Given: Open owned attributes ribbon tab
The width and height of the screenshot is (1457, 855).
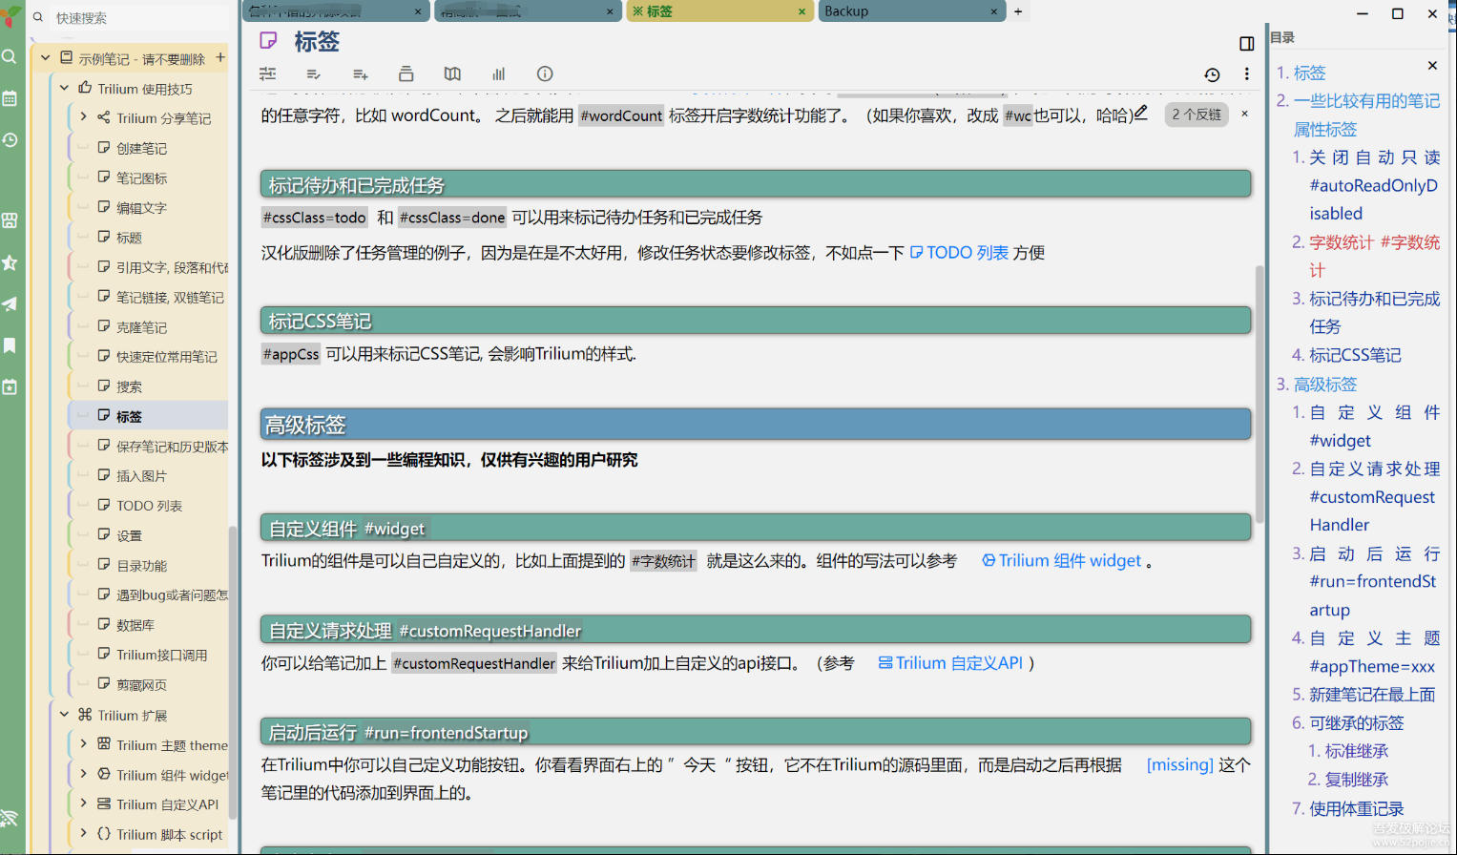Looking at the screenshot, I should (x=313, y=73).
